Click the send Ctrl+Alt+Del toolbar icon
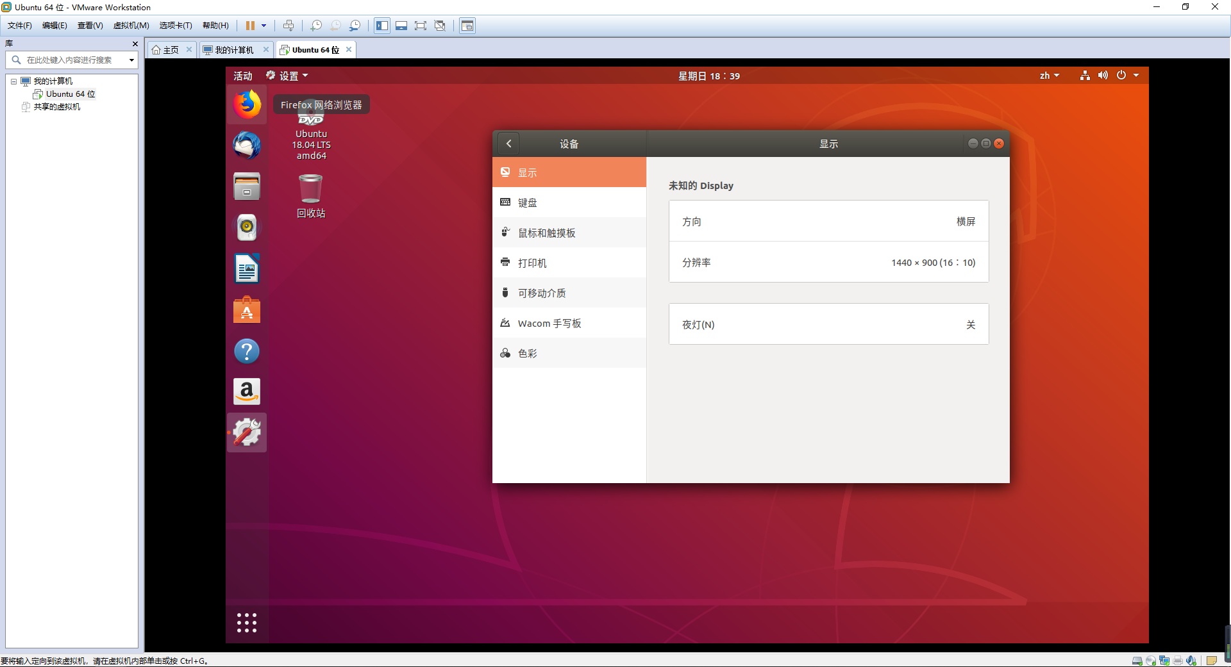 (289, 26)
